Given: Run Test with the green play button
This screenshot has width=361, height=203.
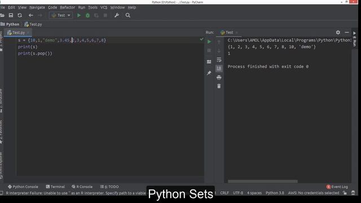Looking at the screenshot, I should tap(79, 15).
